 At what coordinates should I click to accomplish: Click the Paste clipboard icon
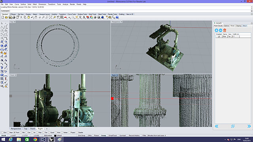click(28, 17)
